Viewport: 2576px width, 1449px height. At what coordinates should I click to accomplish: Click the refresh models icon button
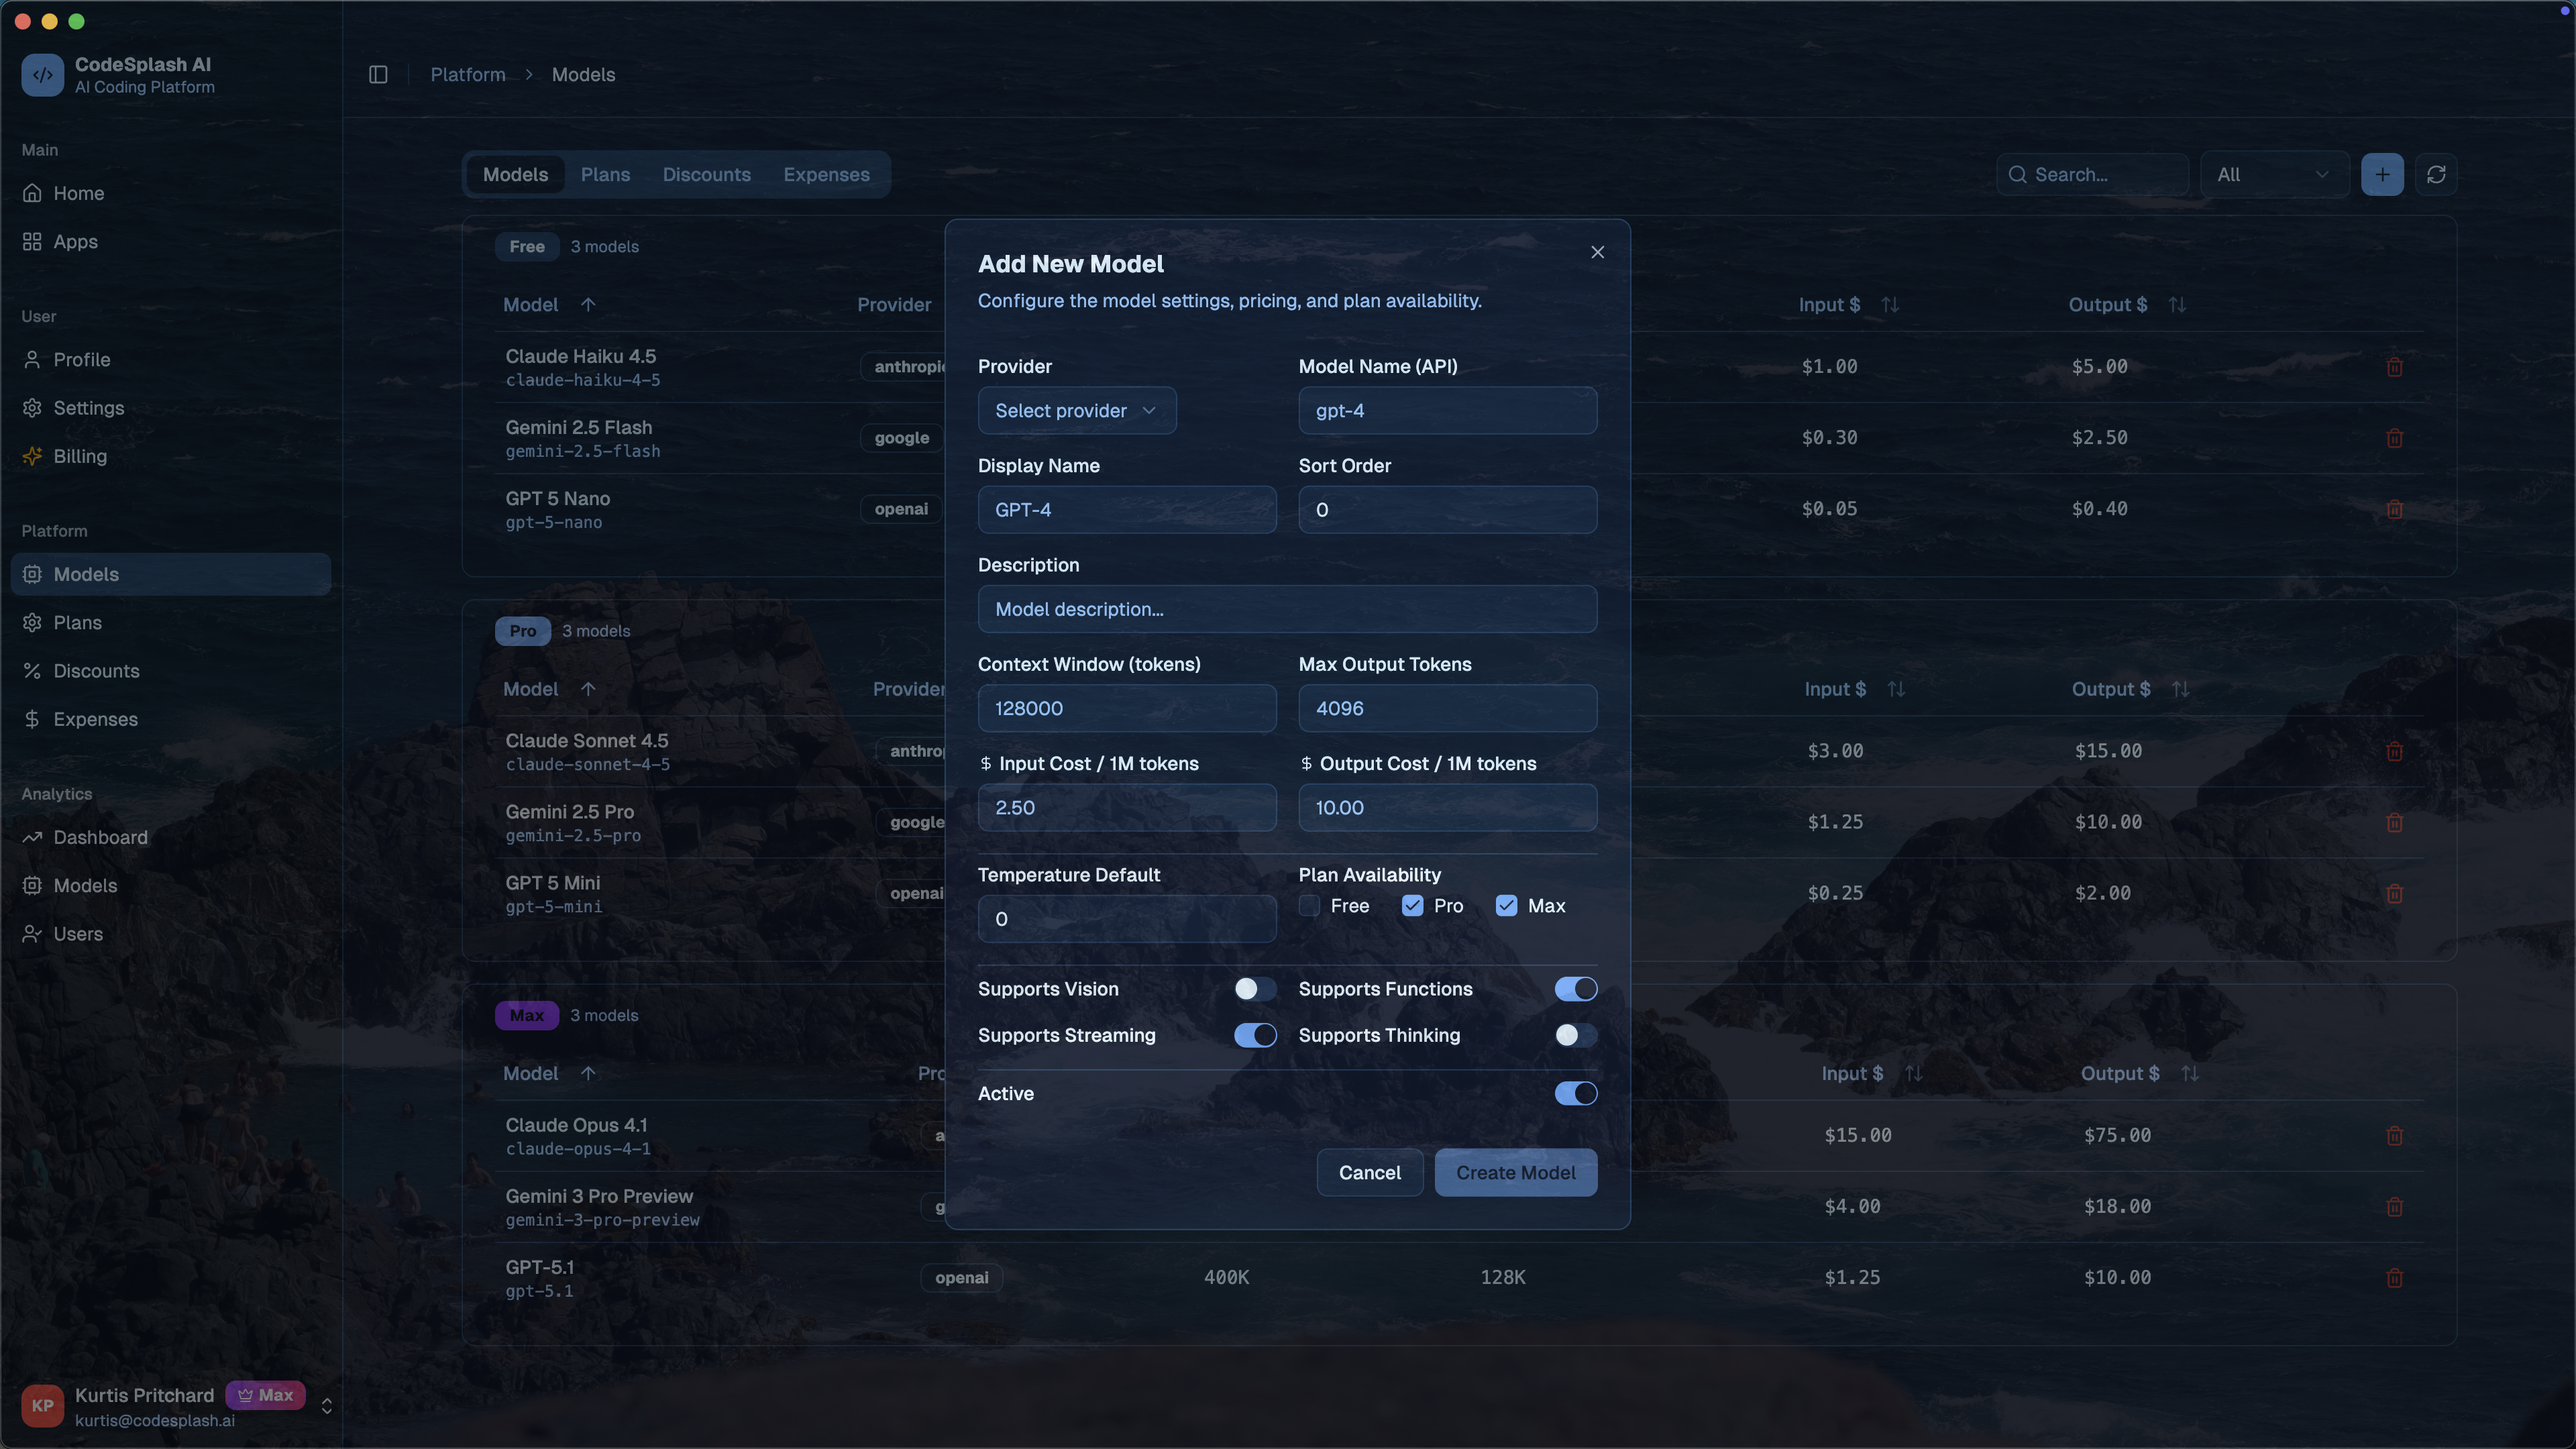coord(2436,175)
